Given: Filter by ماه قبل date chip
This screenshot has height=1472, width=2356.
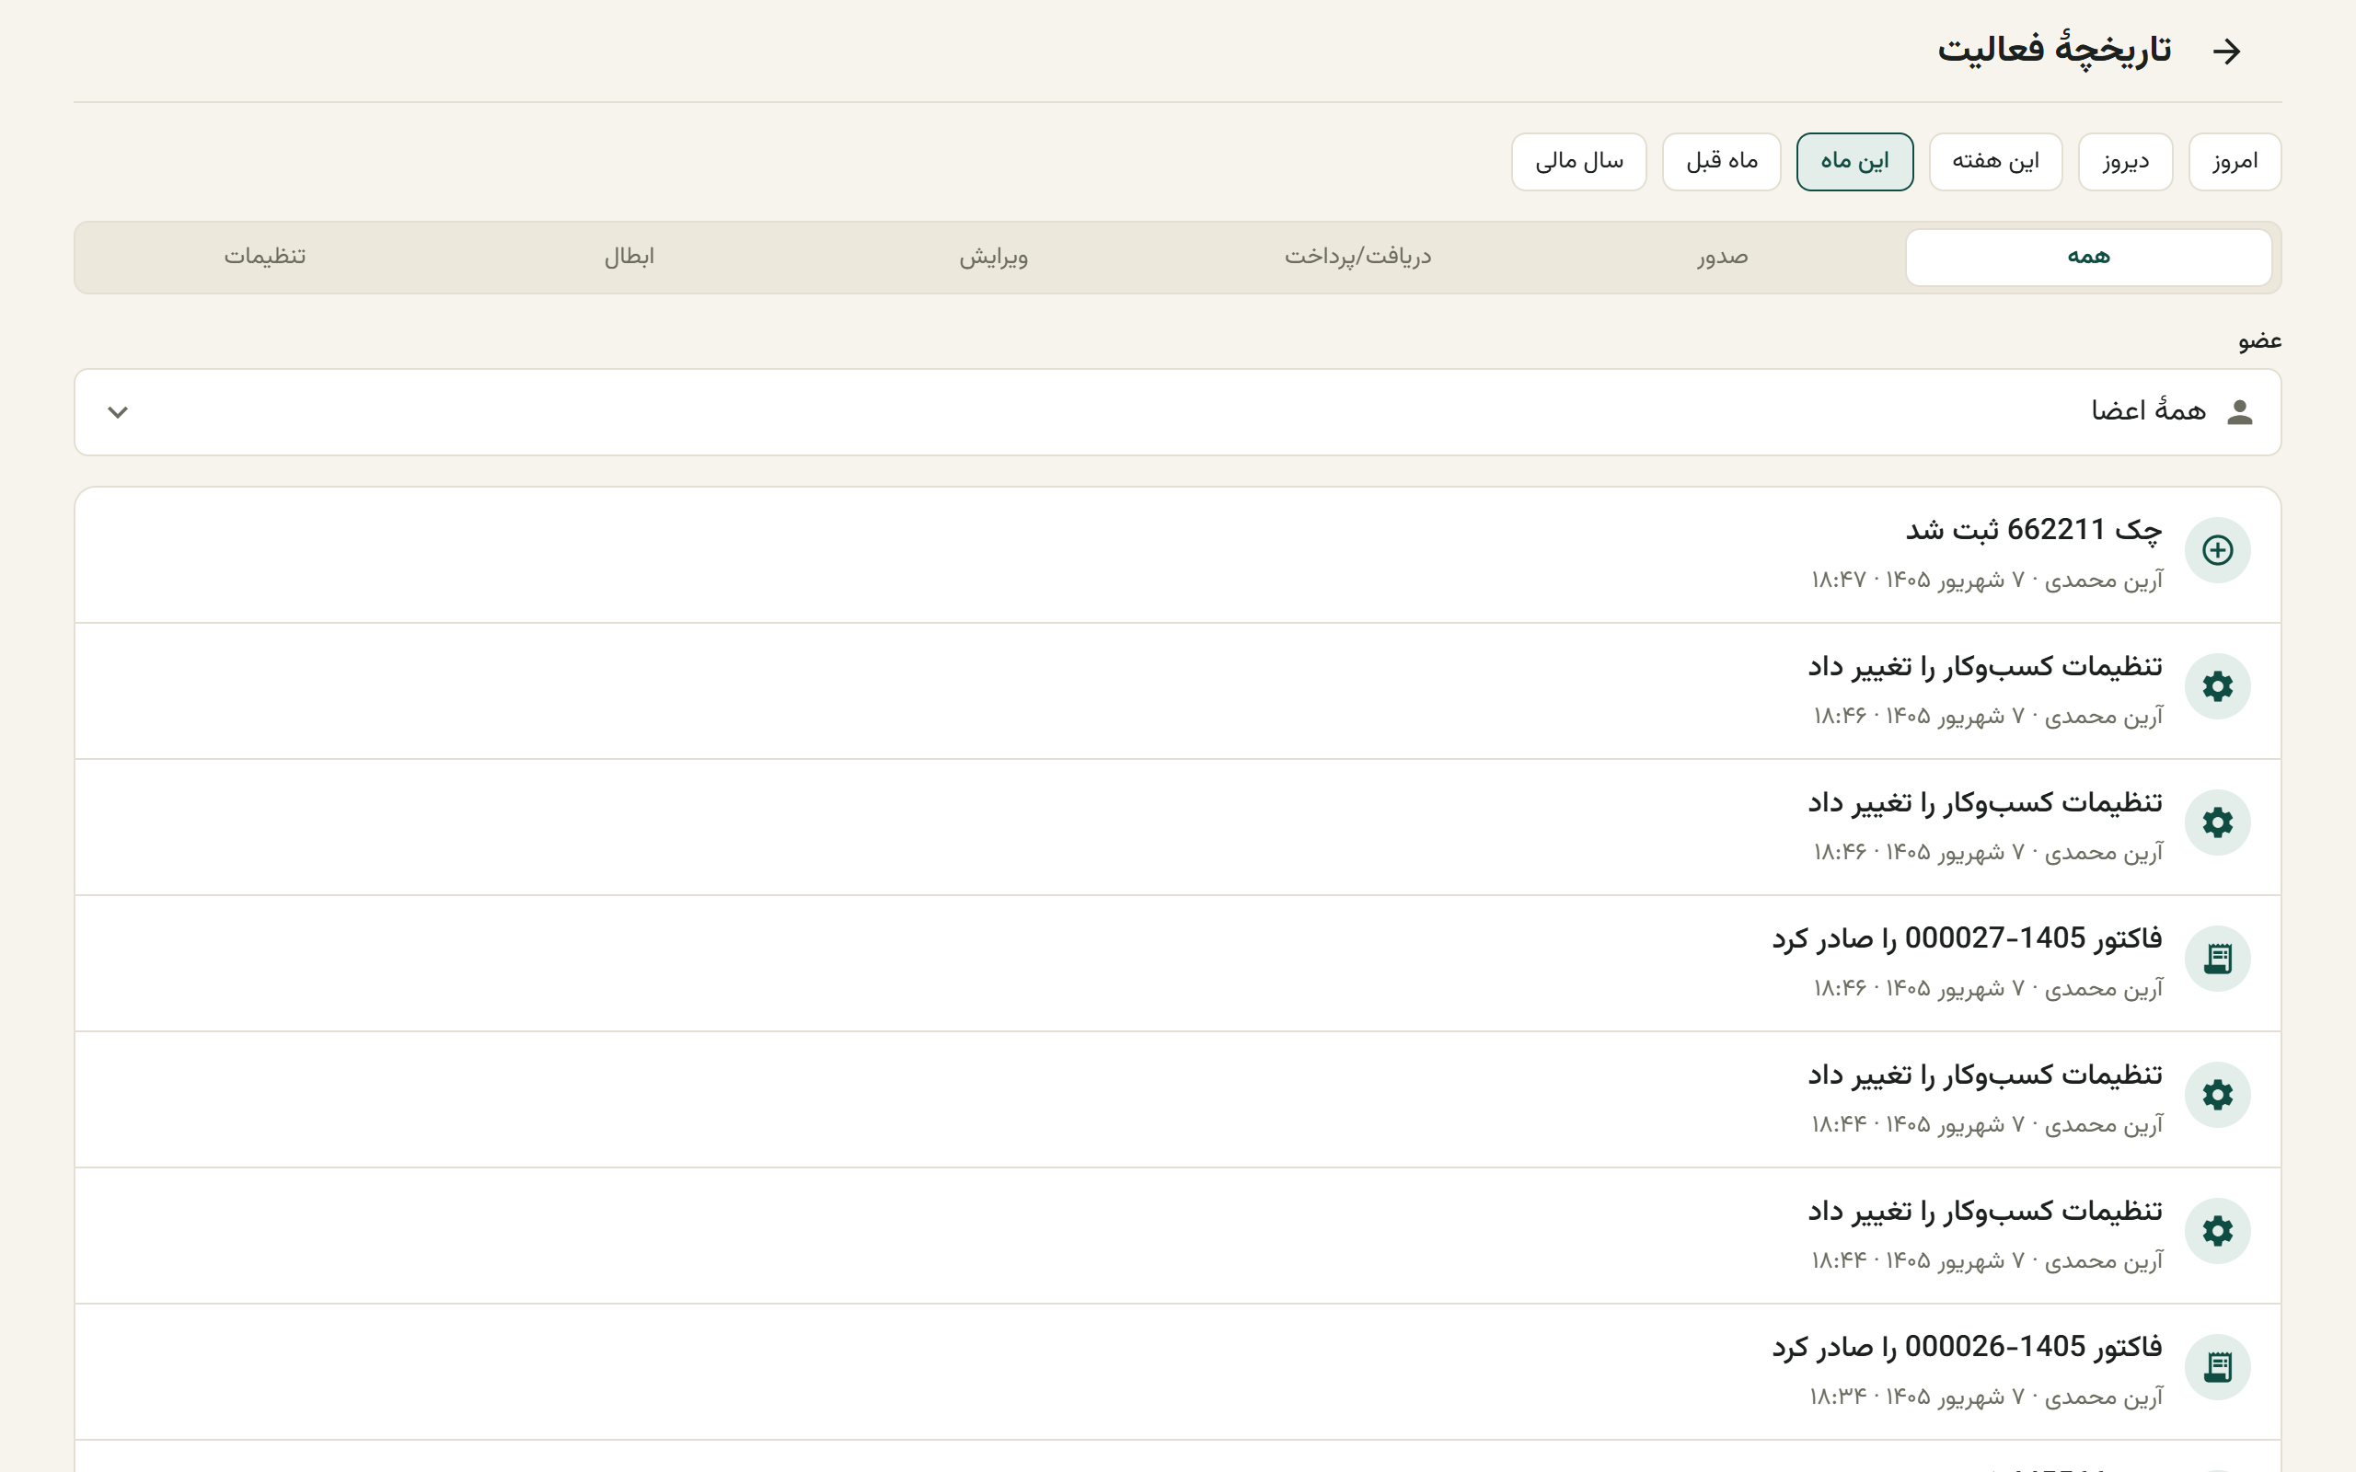Looking at the screenshot, I should (x=1721, y=162).
